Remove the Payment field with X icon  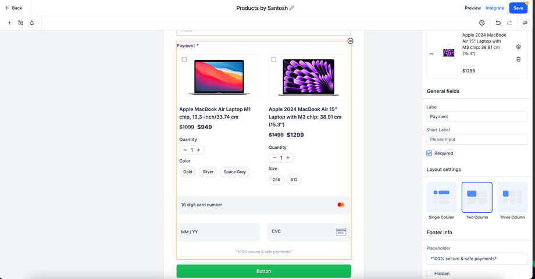coord(350,41)
